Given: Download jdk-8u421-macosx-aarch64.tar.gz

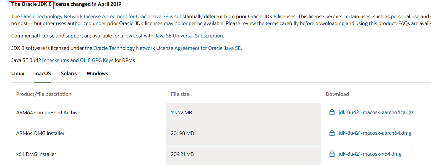Looking at the screenshot, I should coord(376,112).
